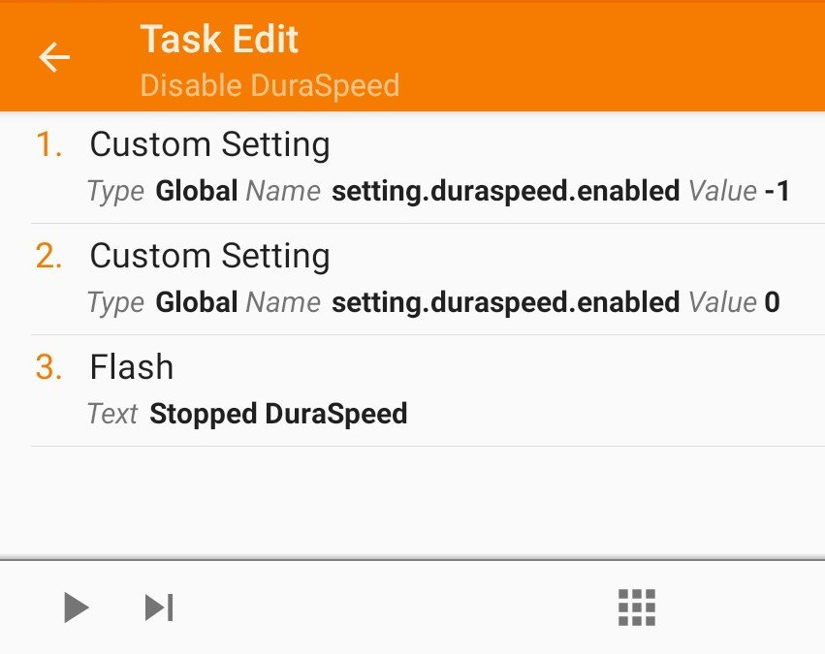Image resolution: width=825 pixels, height=654 pixels.
Task: Tap the Value 0 field in action two
Action: pyautogui.click(x=734, y=301)
